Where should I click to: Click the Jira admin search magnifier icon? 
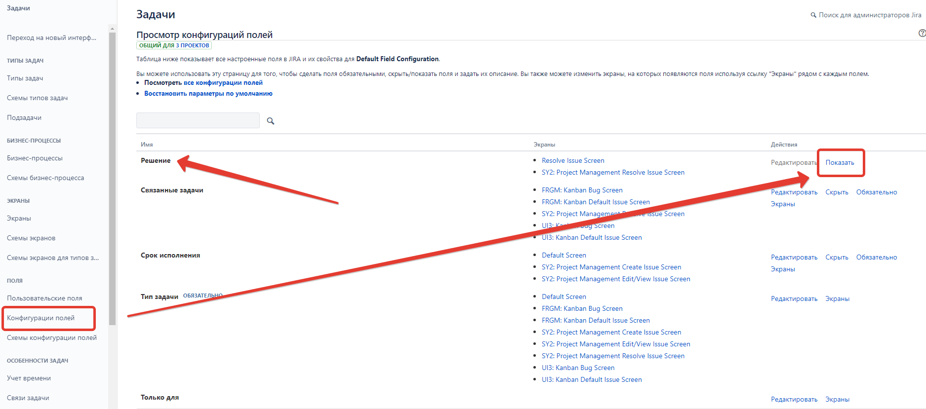[x=813, y=15]
